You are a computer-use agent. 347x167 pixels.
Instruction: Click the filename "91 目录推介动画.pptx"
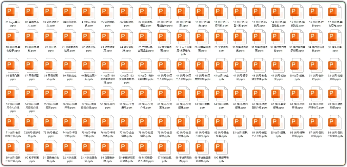pos(50,159)
